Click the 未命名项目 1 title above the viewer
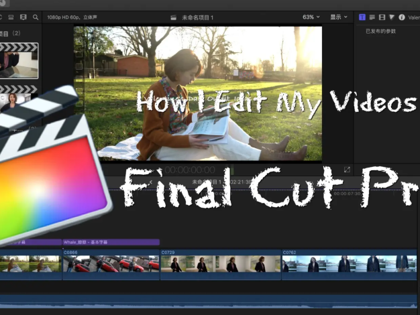 (x=198, y=17)
